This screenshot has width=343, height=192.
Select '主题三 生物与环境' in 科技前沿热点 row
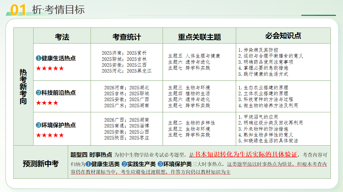click(189, 88)
